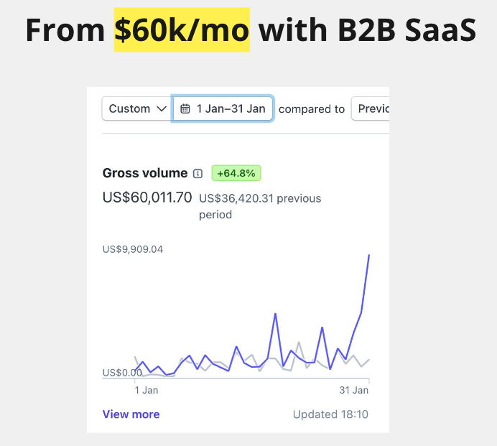497x446 pixels.
Task: Click the US$9,909.04 y-axis label
Action: coord(133,250)
